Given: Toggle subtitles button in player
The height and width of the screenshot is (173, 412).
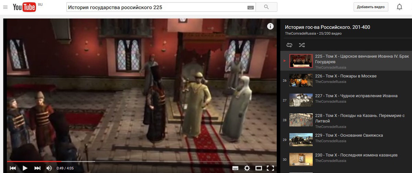Looking at the screenshot, I should 235,168.
